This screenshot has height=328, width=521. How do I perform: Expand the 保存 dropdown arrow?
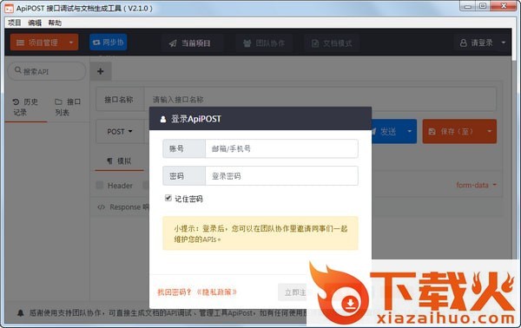click(x=490, y=132)
